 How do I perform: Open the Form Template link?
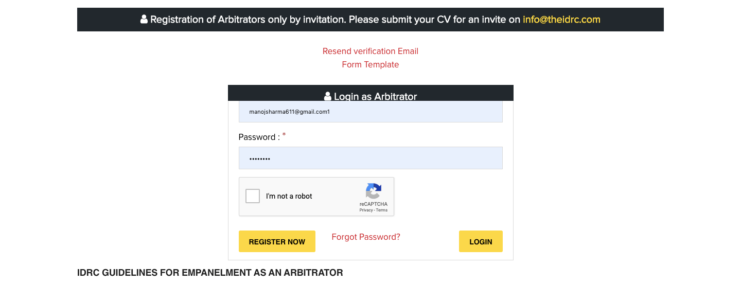370,65
